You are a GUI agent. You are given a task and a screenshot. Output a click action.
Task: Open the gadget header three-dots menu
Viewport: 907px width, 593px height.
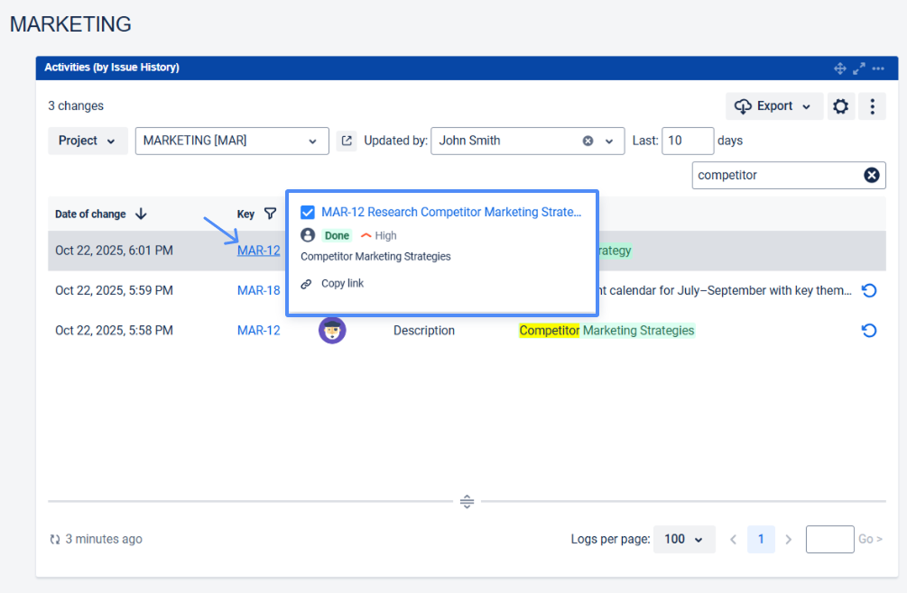[878, 68]
